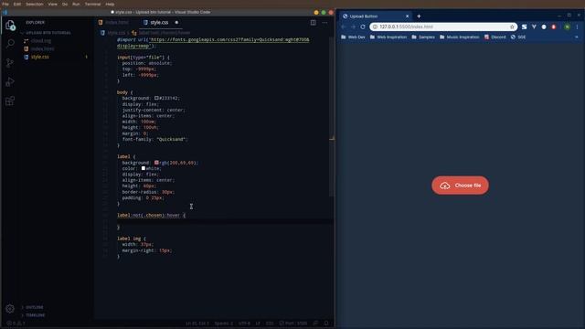Screen dimensions: 585x329
Task: Open the Explorer view in the activity bar
Action: click(x=10, y=26)
